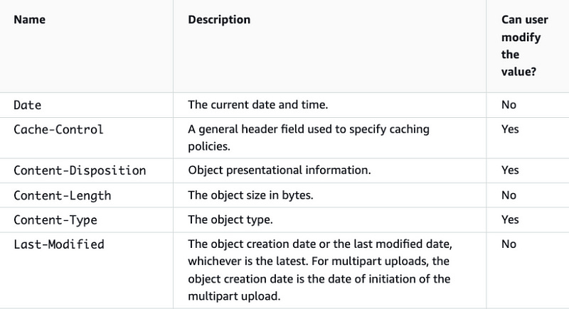Click 'The current date and time.' description
Image resolution: width=569 pixels, height=309 pixels.
point(258,104)
